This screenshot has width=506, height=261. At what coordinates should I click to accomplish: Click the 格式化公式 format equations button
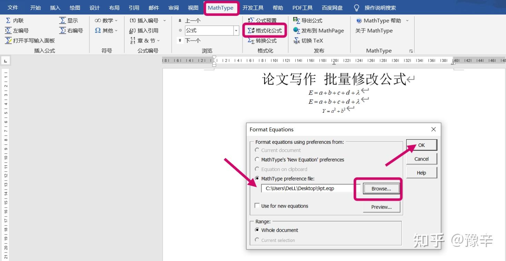pos(265,31)
